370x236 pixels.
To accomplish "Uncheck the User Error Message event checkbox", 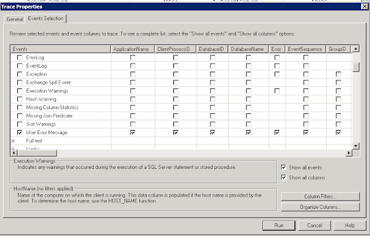I will 20,132.
